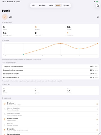Viewport: 101px width, 135px height.
Task: Tap the Jon username
Action: tap(11, 17)
